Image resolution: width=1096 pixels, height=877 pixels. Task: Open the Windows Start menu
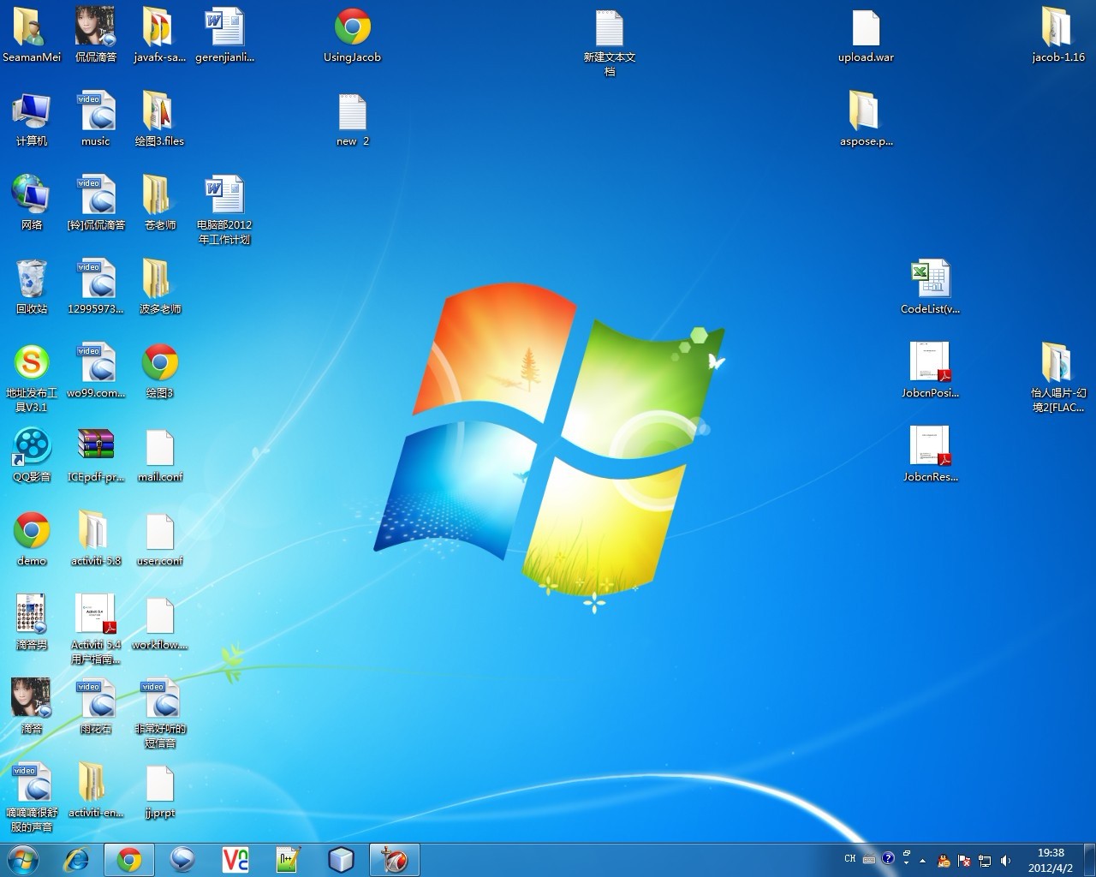point(23,860)
